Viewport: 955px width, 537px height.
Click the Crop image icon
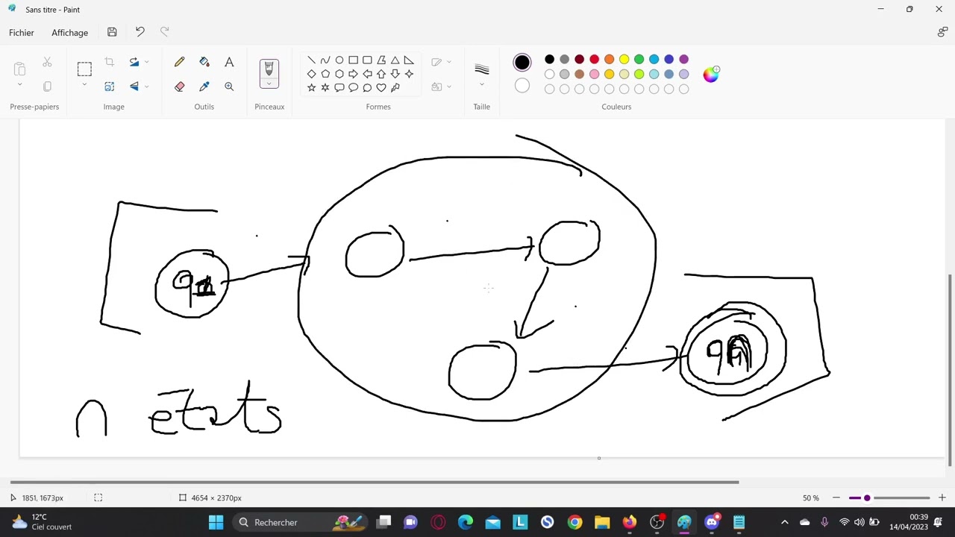point(110,62)
